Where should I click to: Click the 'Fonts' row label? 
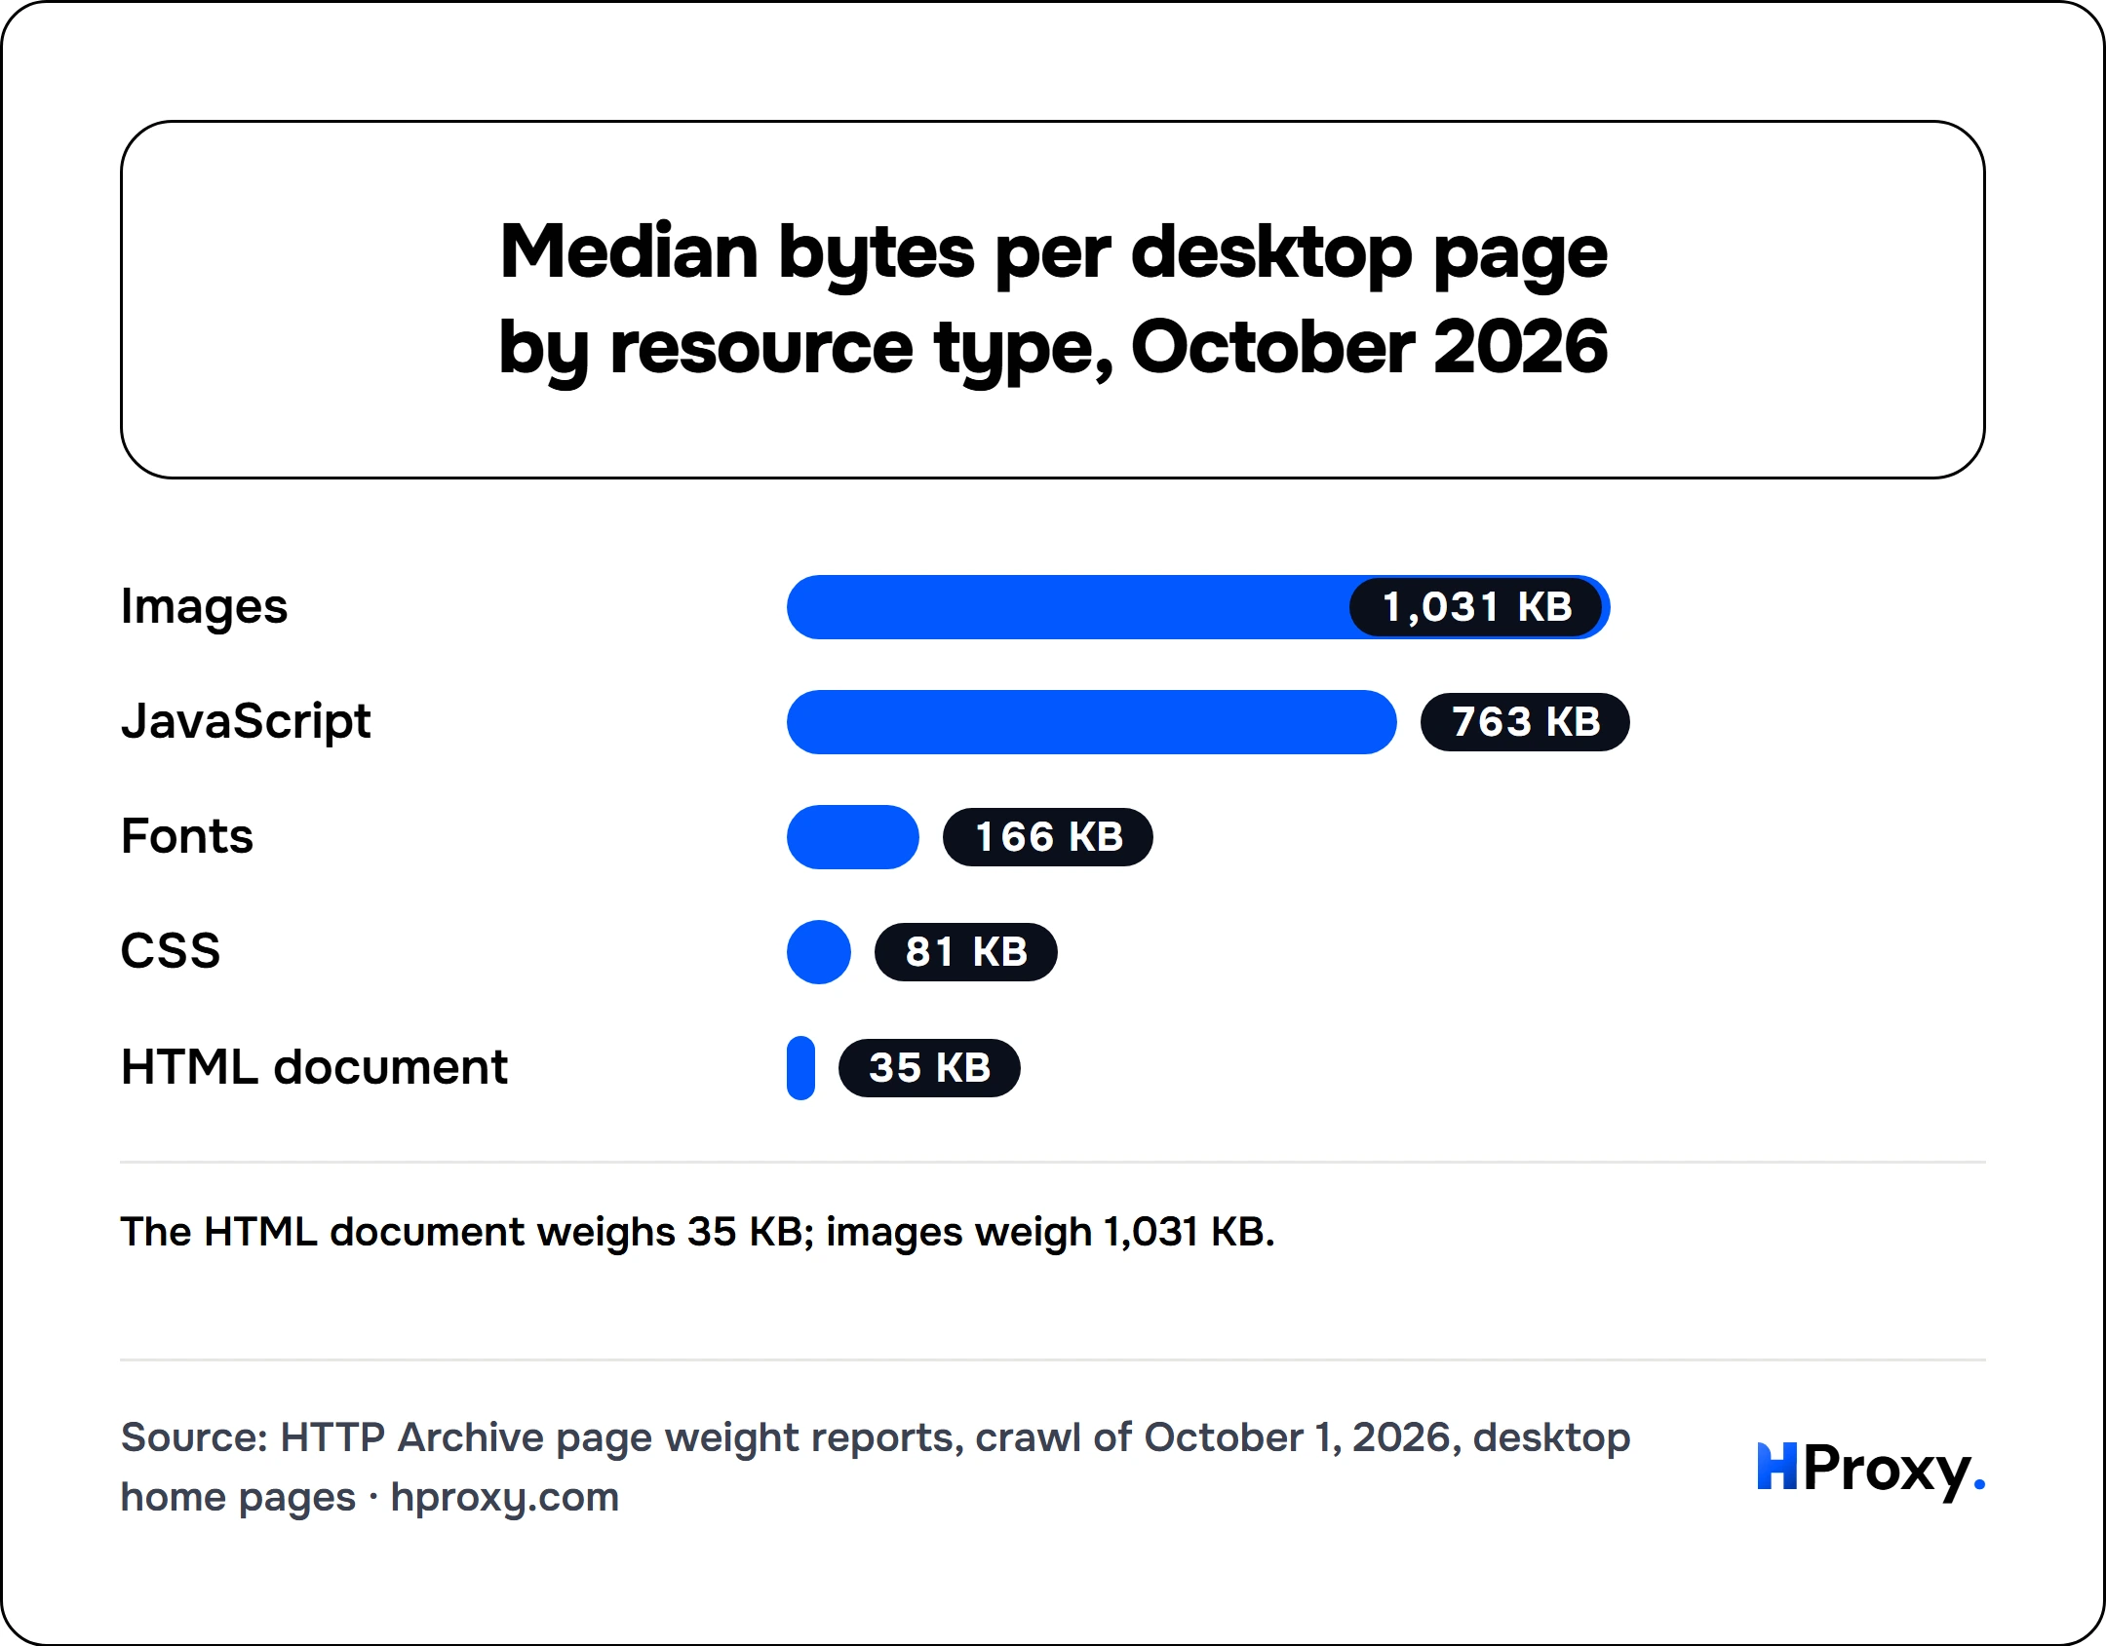click(x=187, y=837)
